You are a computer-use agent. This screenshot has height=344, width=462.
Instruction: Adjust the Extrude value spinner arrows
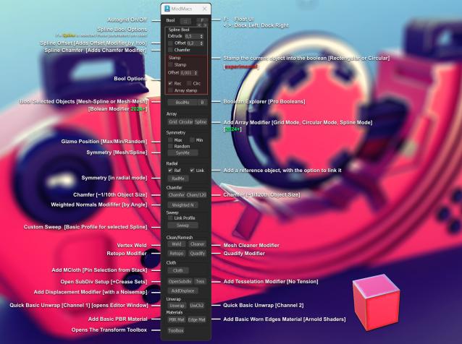201,36
